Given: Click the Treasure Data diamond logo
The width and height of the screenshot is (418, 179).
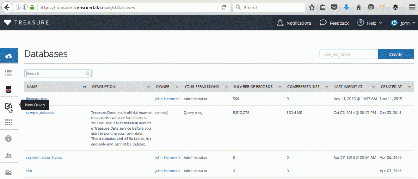Looking at the screenshot, I should (8, 23).
